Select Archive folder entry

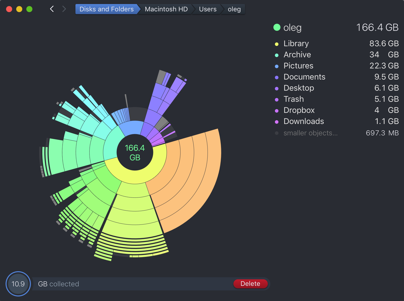[297, 55]
